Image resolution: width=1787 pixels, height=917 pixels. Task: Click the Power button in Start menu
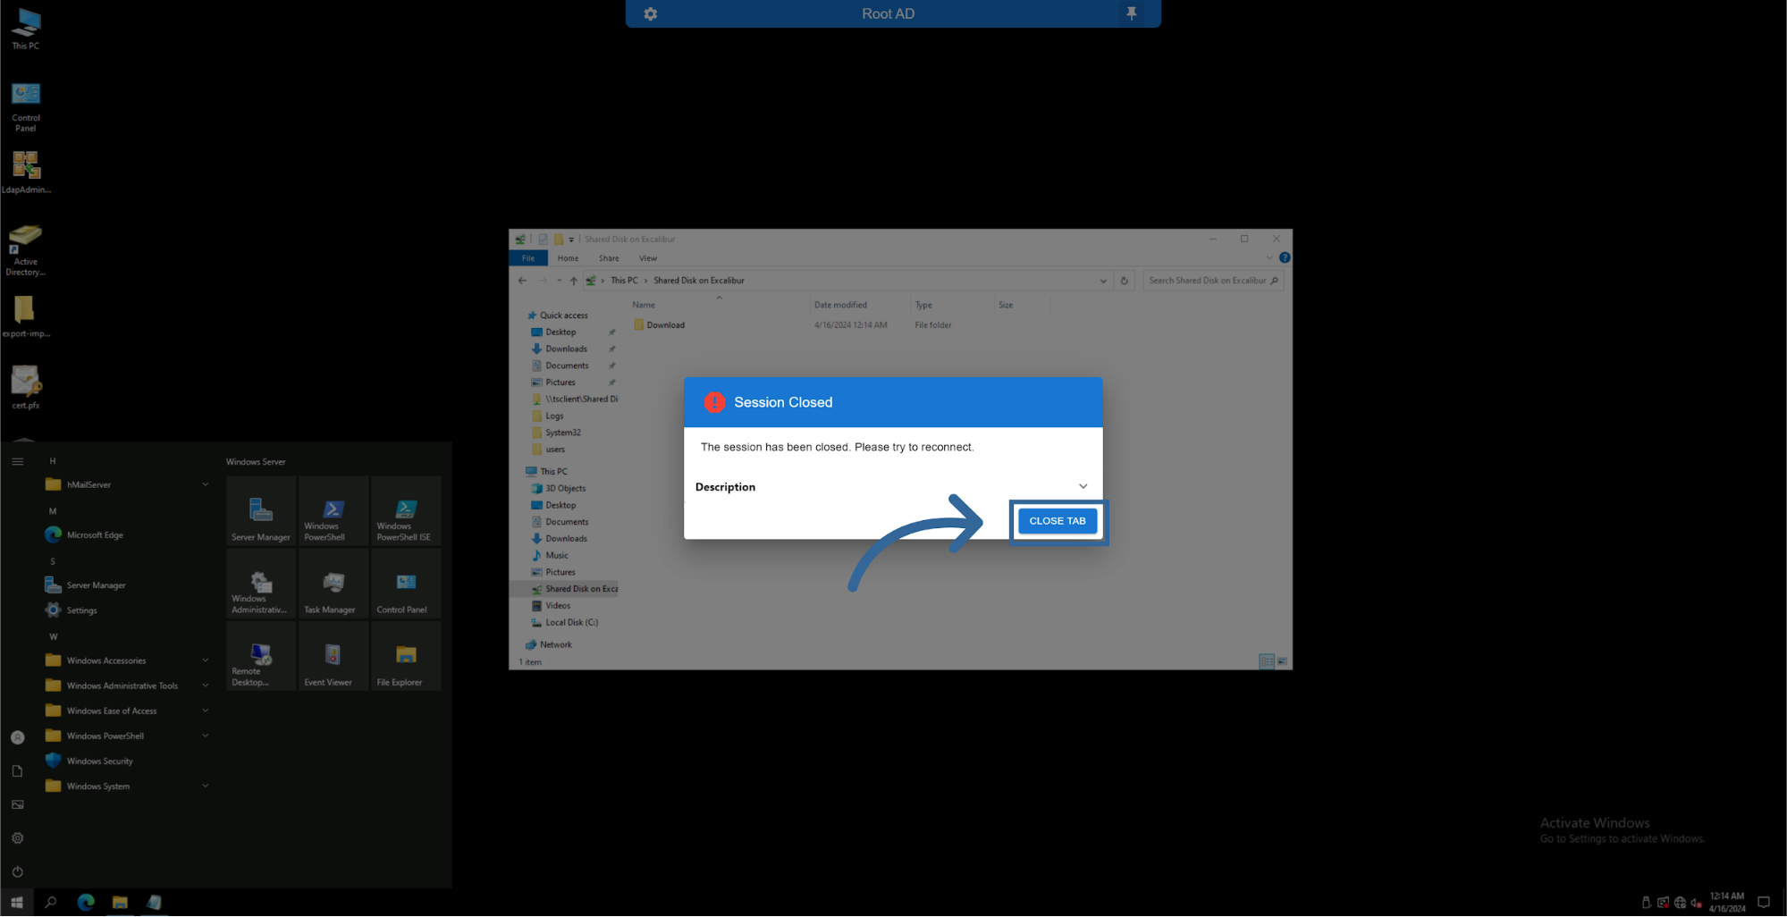(17, 871)
